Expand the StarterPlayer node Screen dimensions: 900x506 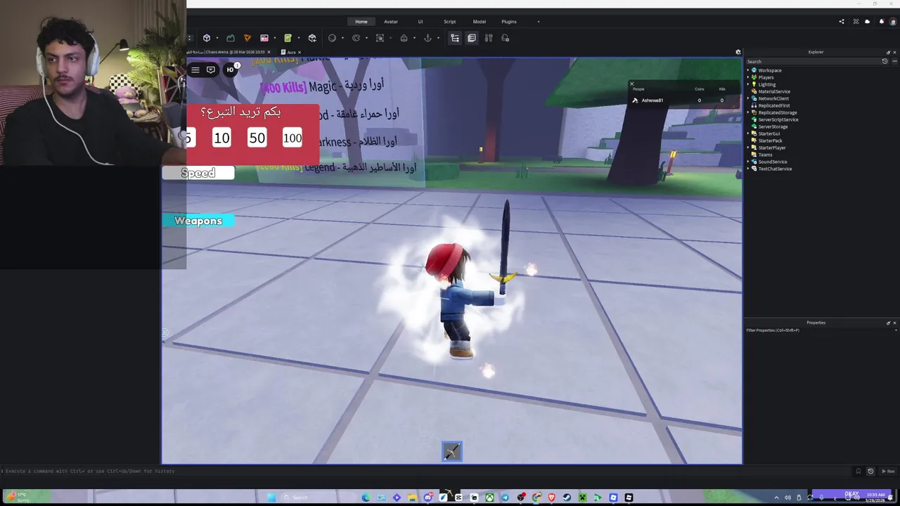(x=748, y=148)
